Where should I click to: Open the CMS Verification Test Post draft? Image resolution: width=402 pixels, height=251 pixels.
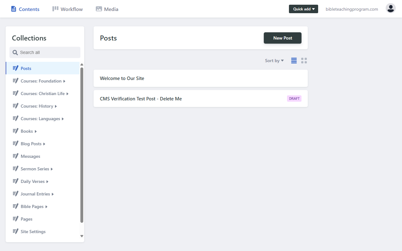click(x=141, y=99)
